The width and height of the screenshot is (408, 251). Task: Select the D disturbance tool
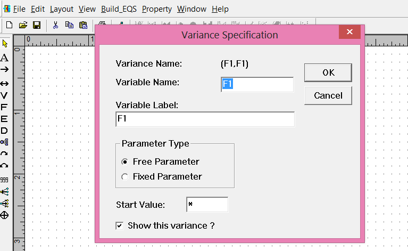(x=4, y=131)
